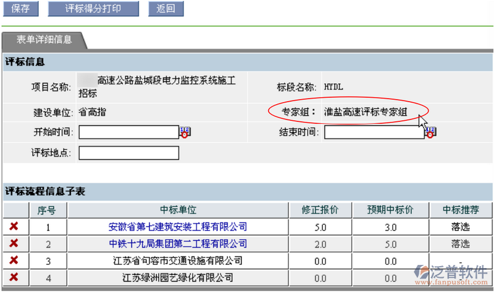Click the 返回 button
The width and height of the screenshot is (494, 292).
[165, 9]
